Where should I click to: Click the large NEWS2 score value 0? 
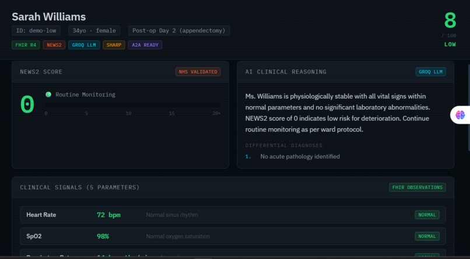[27, 104]
